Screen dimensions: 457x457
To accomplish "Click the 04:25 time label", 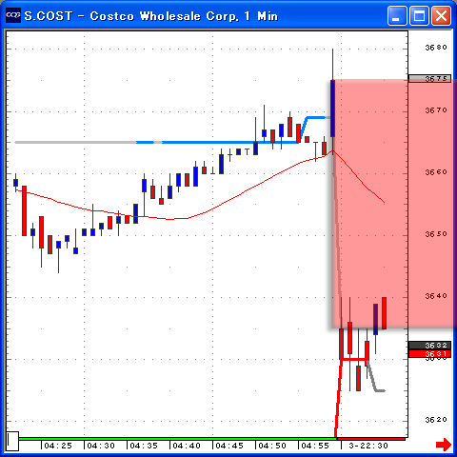I will coord(58,446).
